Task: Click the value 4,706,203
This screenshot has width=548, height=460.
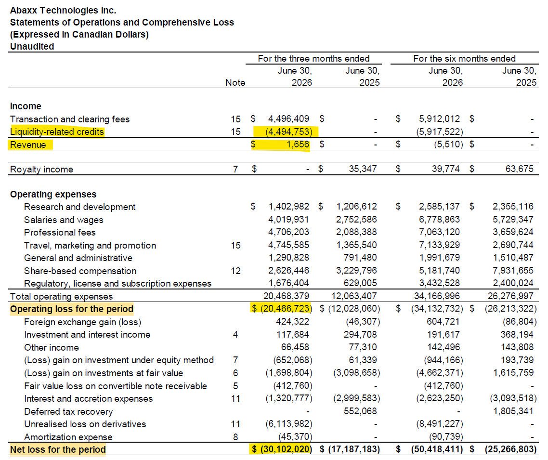Action: pos(288,232)
